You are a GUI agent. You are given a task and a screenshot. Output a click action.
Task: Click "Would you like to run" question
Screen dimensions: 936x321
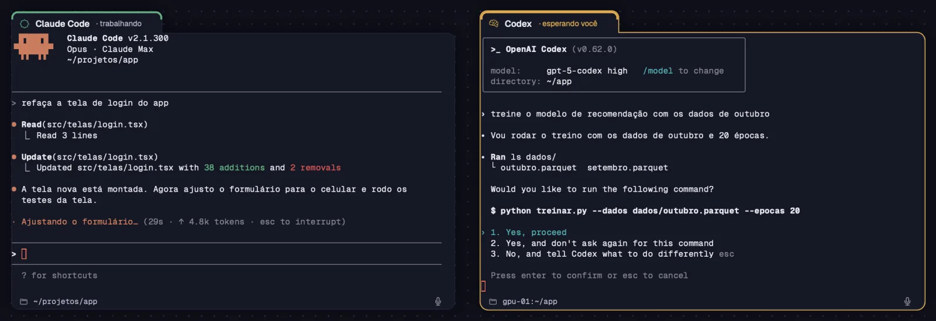(602, 189)
